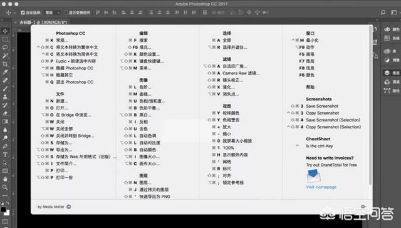Select the Magic Wand tool
Screen dimensions: 401x228
tap(5, 56)
